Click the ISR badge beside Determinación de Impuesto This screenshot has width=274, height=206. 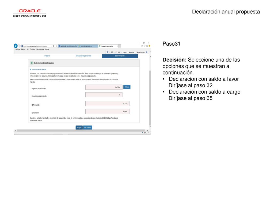click(32, 63)
